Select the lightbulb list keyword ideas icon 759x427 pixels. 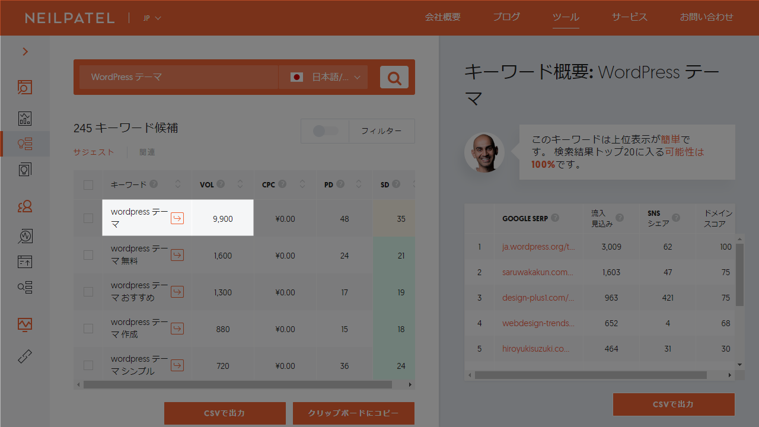coord(25,144)
